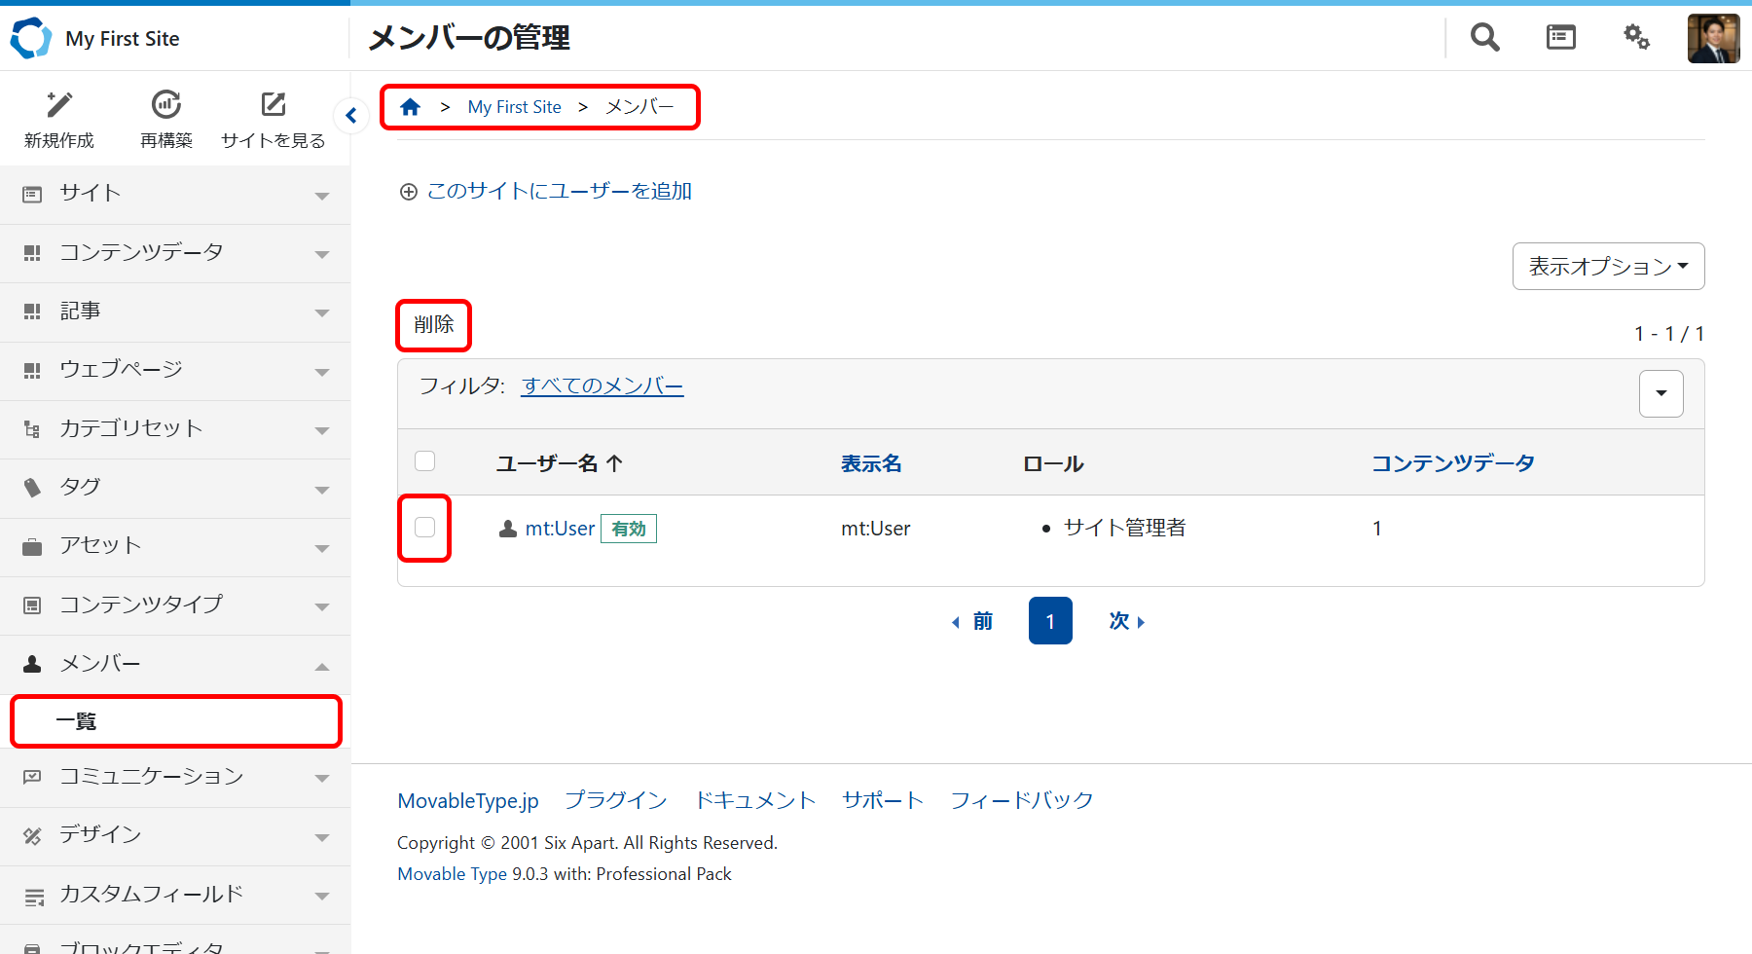The height and width of the screenshot is (954, 1752).
Task: Expand the filter panel dropdown arrow
Action: click(1661, 393)
